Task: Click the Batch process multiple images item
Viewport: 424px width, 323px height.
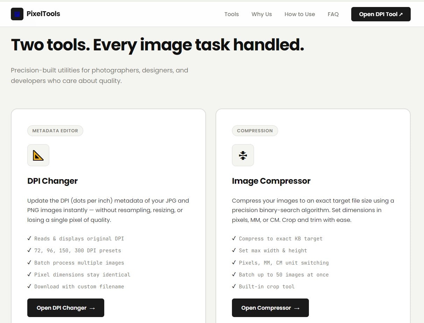Action: tap(79, 263)
